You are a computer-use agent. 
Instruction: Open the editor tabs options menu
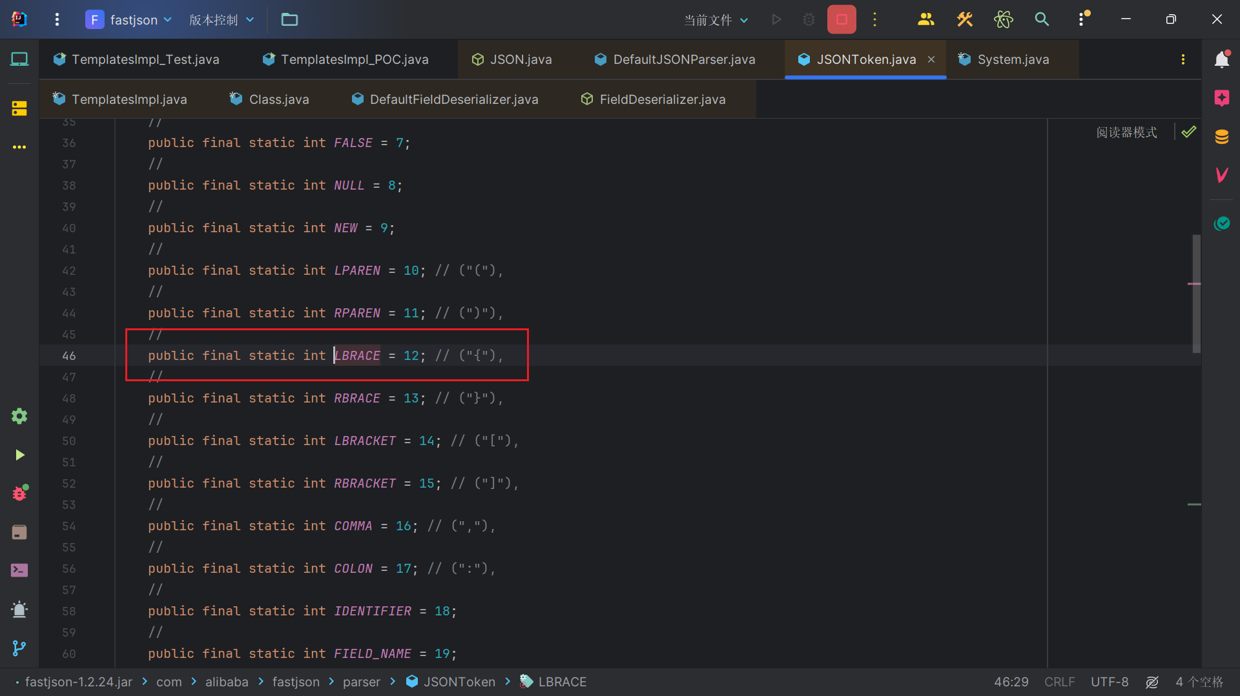click(x=1183, y=59)
